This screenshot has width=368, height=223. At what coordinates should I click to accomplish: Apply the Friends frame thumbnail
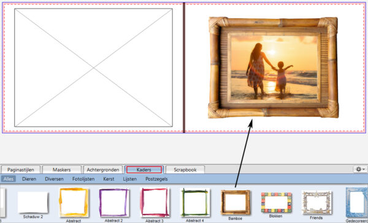pyautogui.click(x=316, y=203)
